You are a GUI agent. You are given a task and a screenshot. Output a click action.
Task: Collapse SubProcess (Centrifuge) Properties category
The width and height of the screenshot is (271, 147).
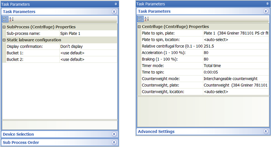[4, 27]
